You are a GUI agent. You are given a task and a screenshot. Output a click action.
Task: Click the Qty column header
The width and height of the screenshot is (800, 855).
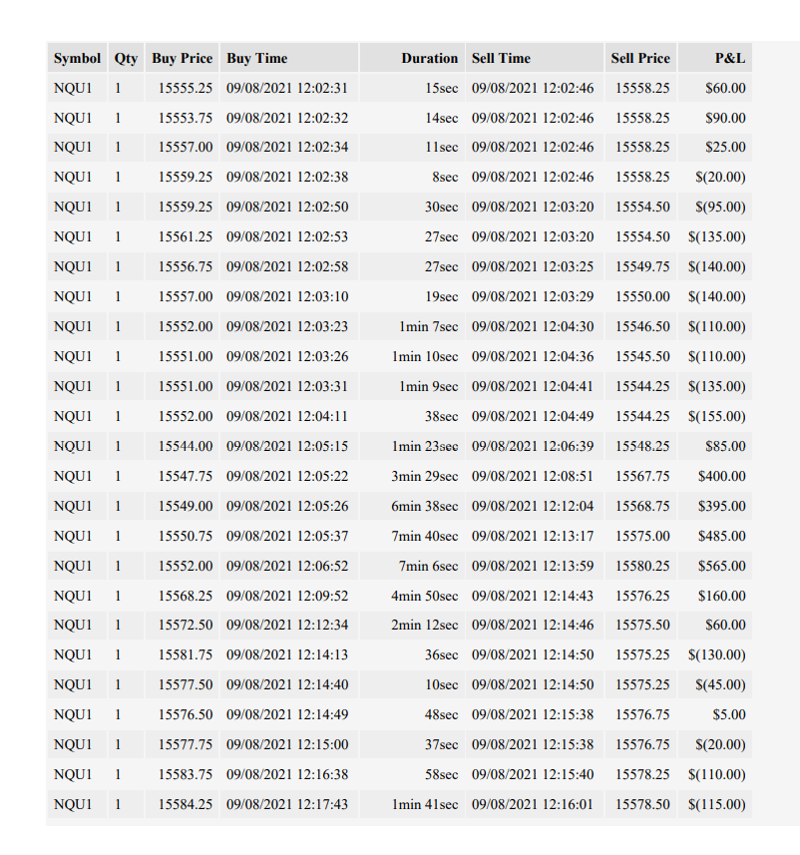click(x=126, y=58)
